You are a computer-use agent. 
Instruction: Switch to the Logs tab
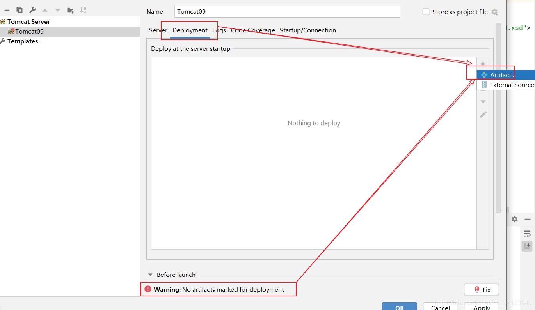(x=219, y=30)
